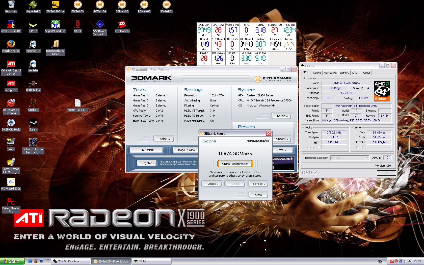This screenshot has width=424, height=265.
Task: Launch PC Wizard 2006 shortcut
Action: coord(11,184)
